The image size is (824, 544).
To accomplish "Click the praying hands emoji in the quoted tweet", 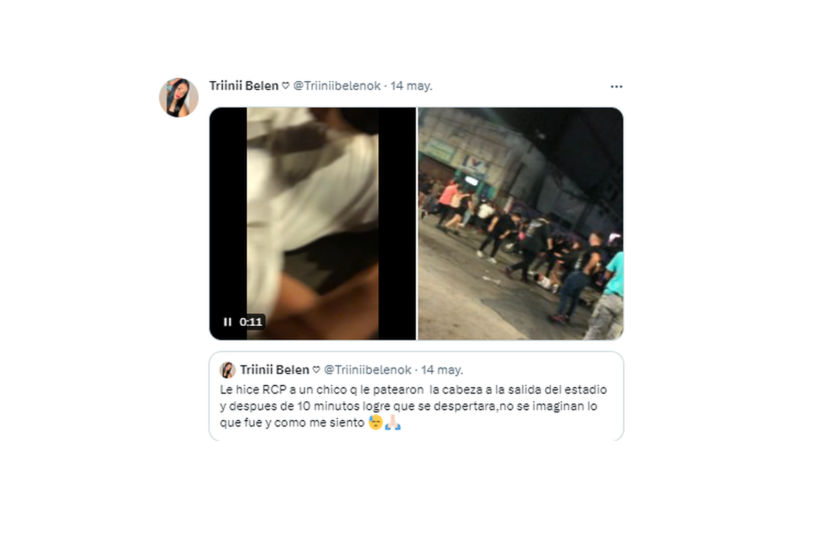I will click(x=393, y=423).
